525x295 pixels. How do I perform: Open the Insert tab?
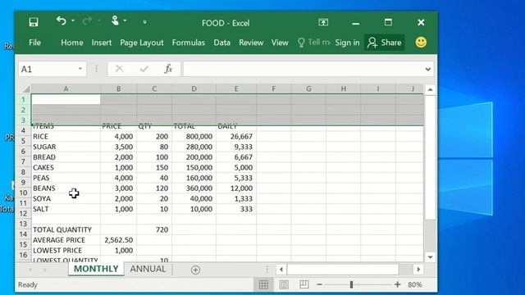coord(102,43)
